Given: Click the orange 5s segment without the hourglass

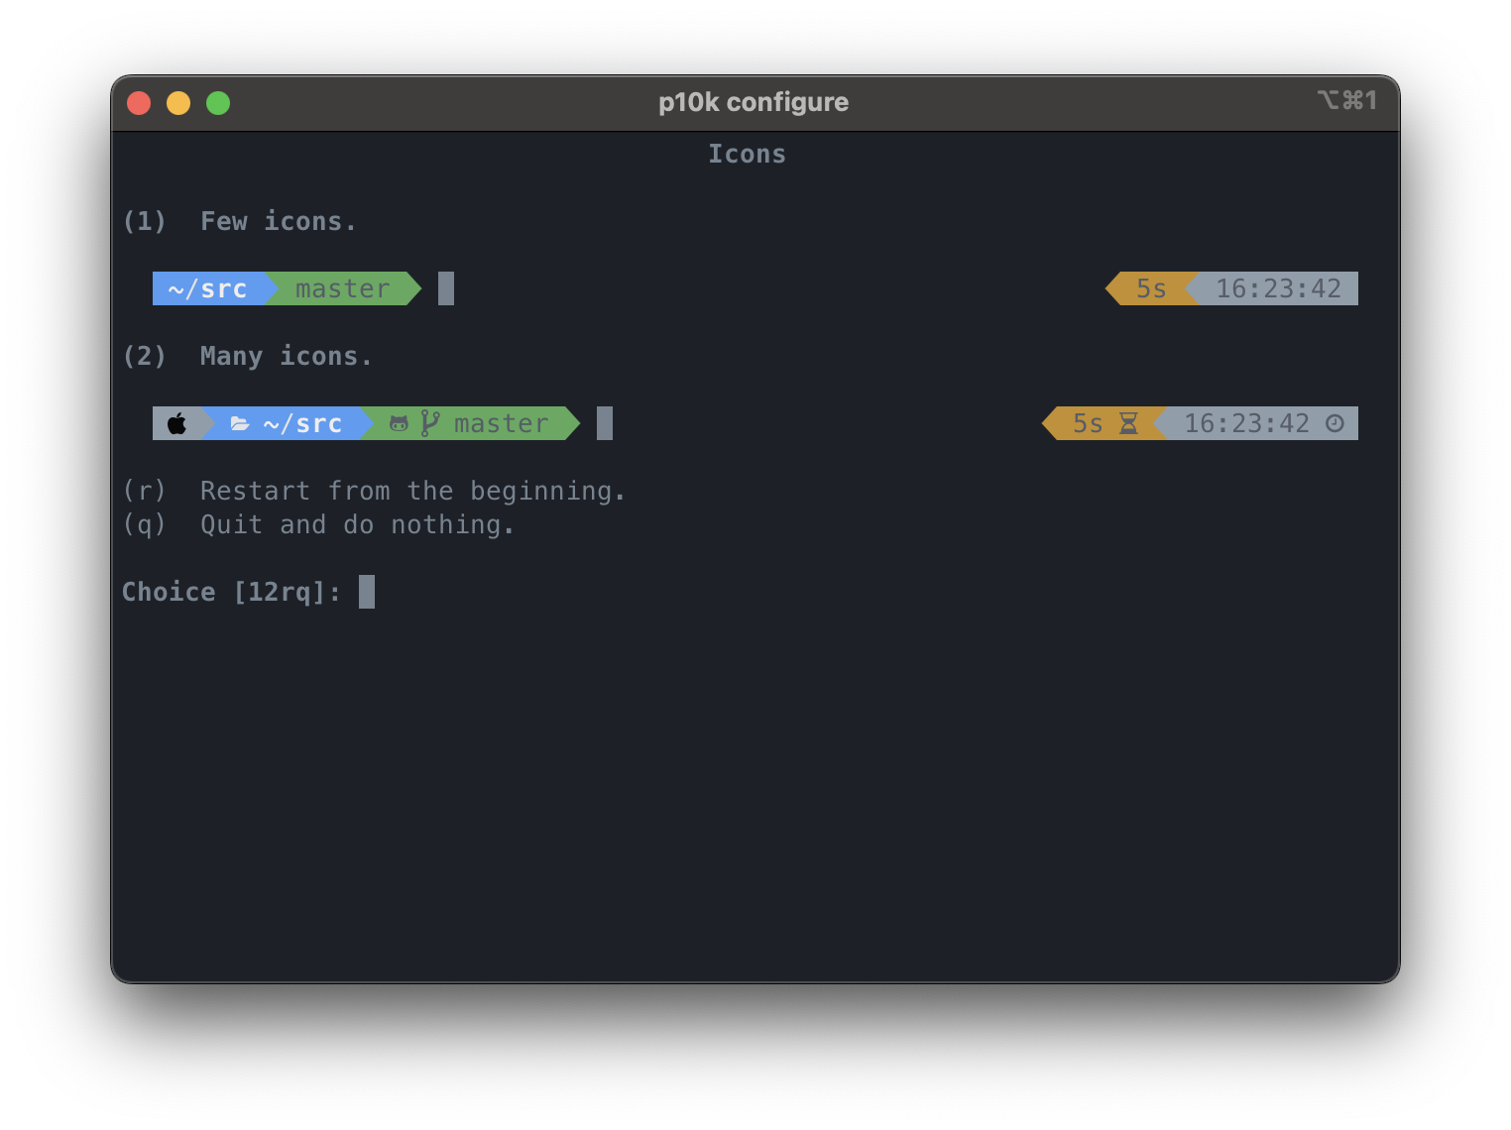Looking at the screenshot, I should point(1151,288).
